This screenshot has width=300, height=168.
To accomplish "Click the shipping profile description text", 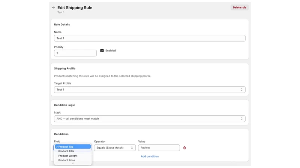I will (102, 76).
